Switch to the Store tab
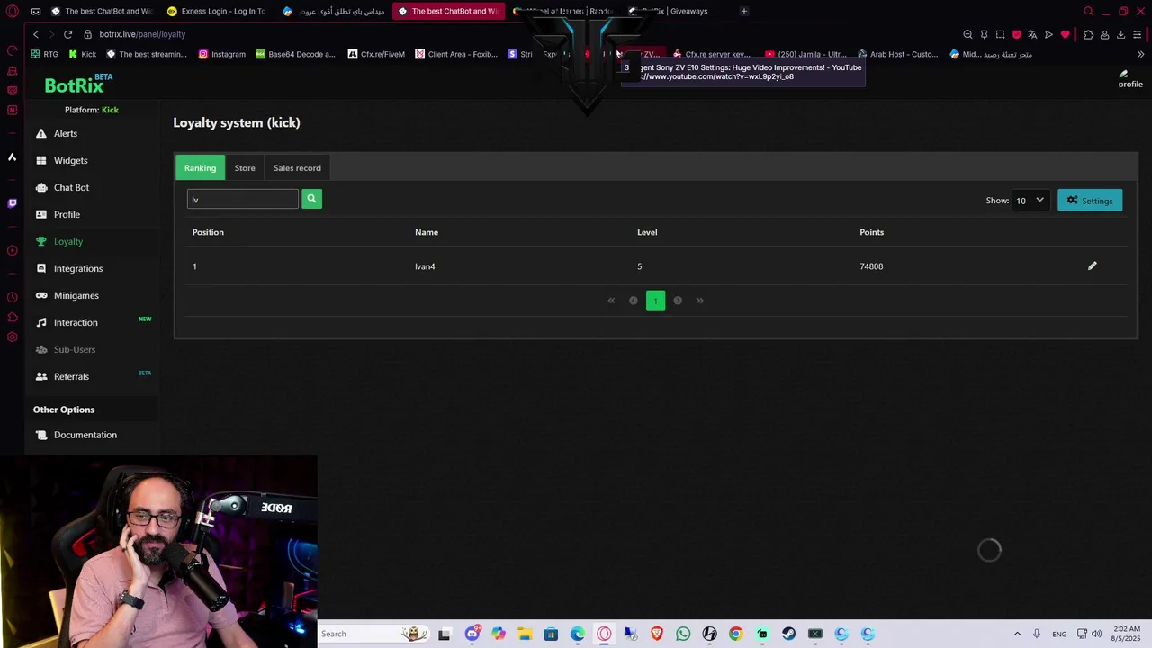Screen dimensions: 1152x648 (245, 167)
